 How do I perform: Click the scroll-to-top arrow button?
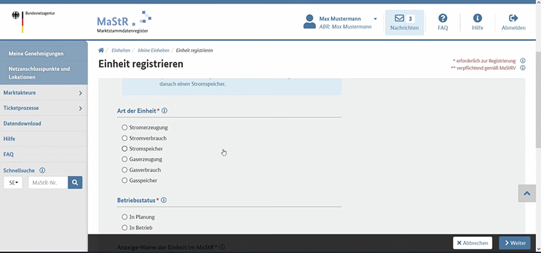[x=527, y=193]
